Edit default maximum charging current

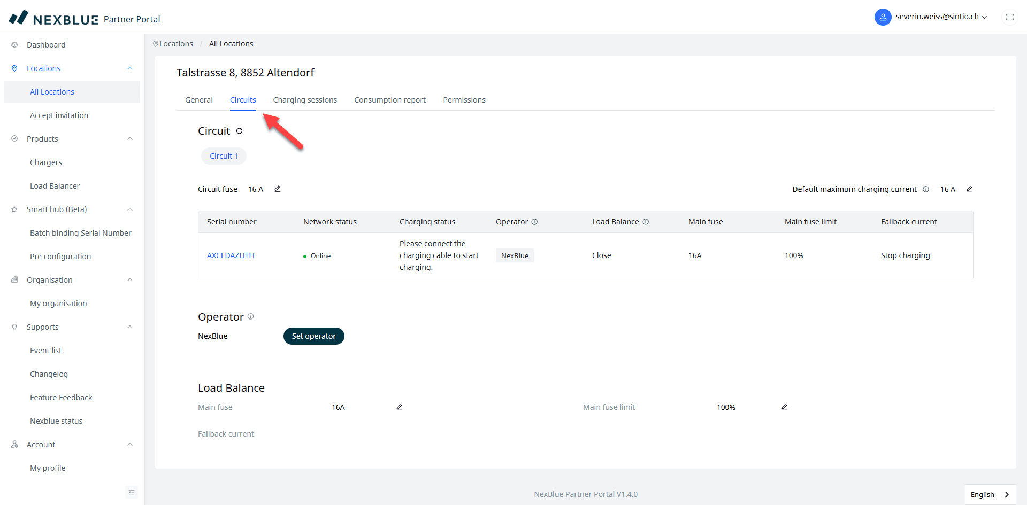coord(969,189)
